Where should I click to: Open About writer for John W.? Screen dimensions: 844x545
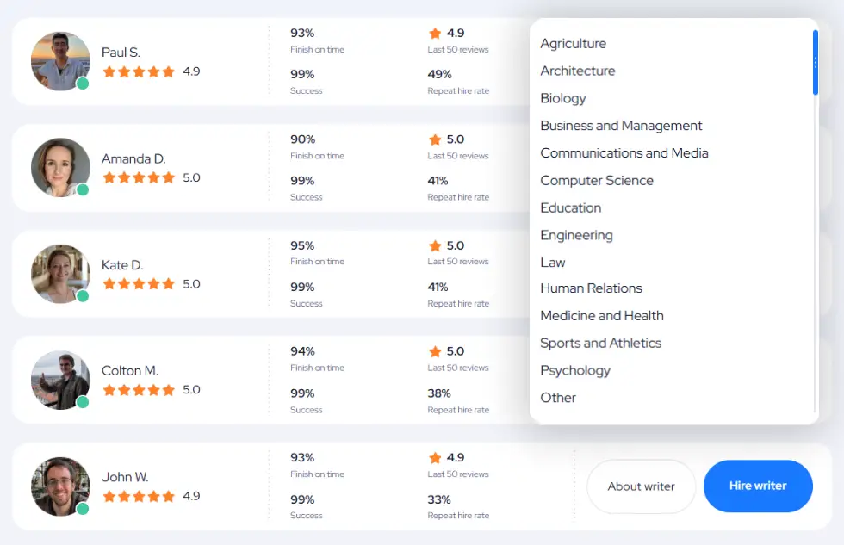click(x=641, y=486)
